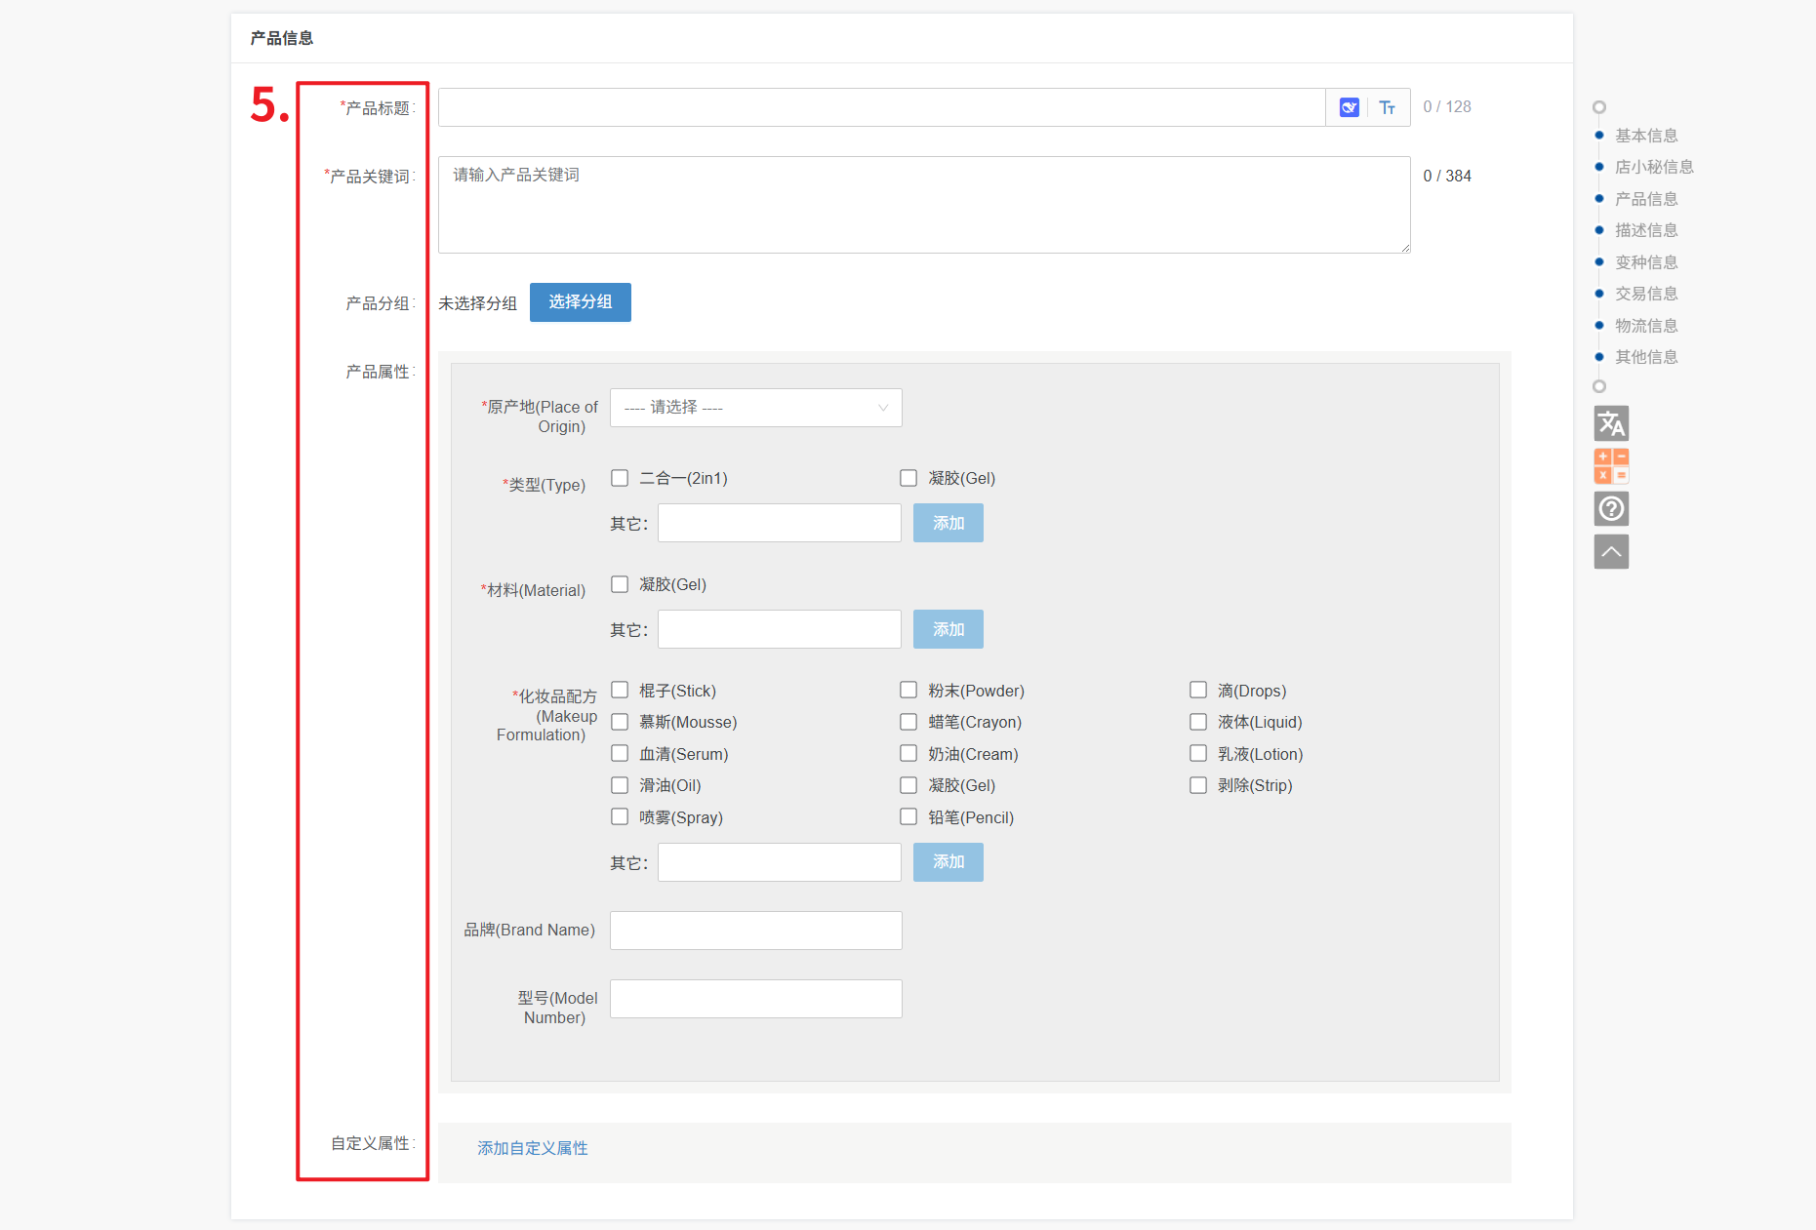The height and width of the screenshot is (1230, 1816).
Task: Click the blue translate icon in title field
Action: pyautogui.click(x=1349, y=107)
